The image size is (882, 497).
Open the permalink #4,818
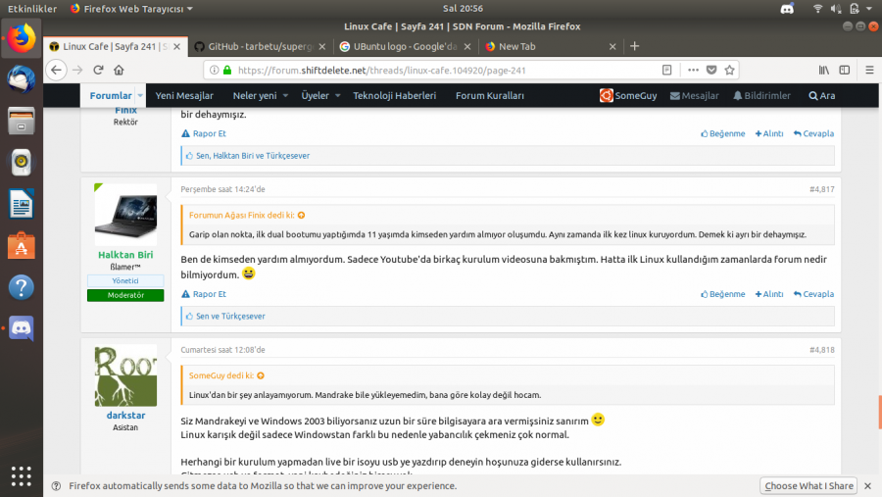point(822,350)
